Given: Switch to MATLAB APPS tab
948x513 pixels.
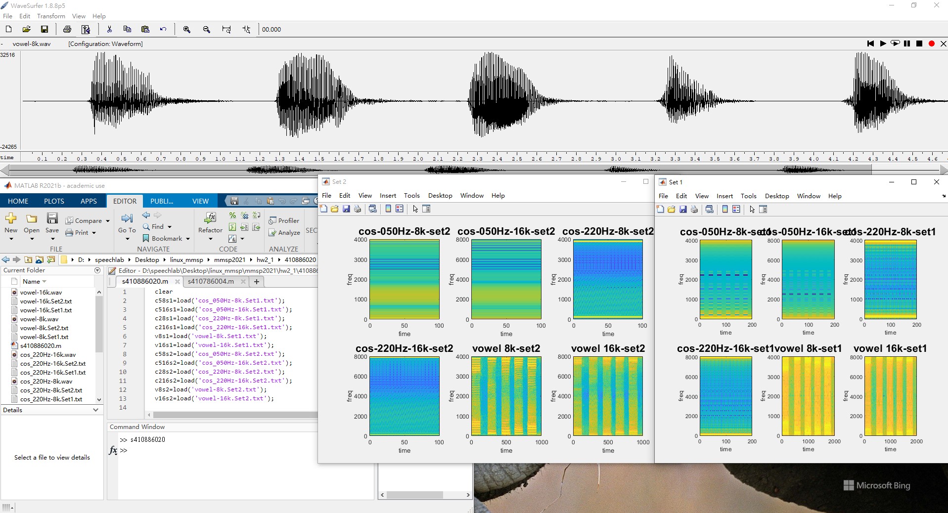Looking at the screenshot, I should (89, 201).
